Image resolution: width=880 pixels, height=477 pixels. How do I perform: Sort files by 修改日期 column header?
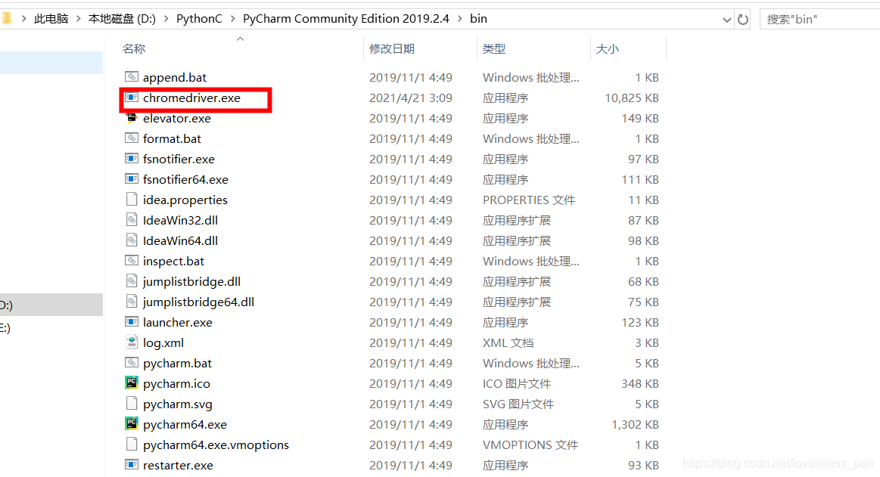pos(392,49)
